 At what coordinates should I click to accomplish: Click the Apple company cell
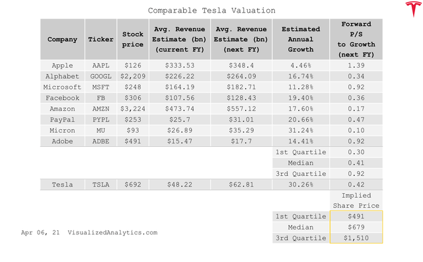(62, 65)
